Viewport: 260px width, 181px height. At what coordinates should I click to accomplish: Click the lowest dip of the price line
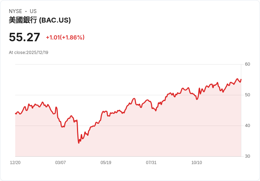coord(79,143)
